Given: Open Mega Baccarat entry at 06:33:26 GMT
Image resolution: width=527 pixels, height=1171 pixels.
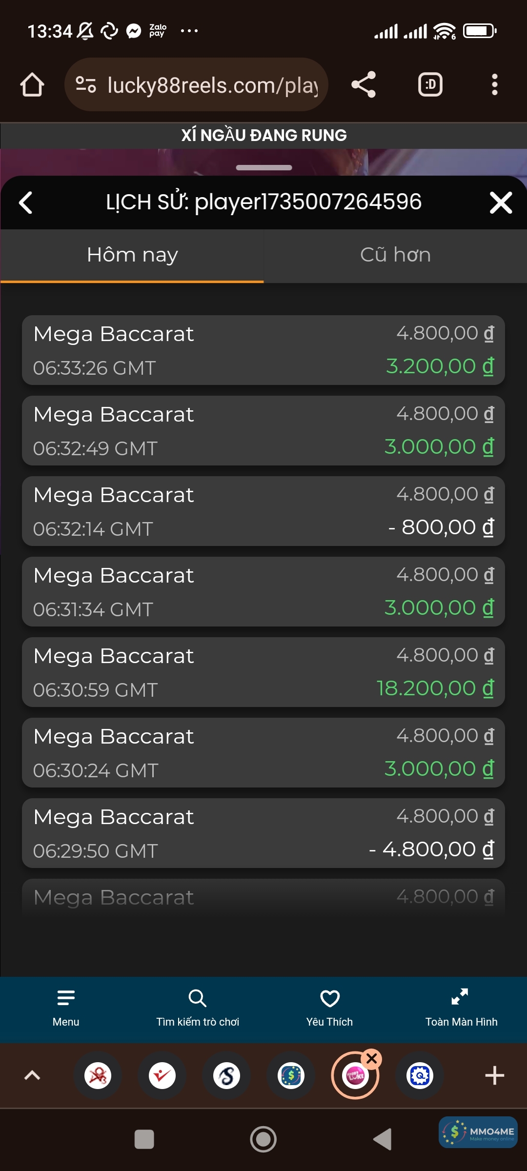Looking at the screenshot, I should click(x=263, y=350).
